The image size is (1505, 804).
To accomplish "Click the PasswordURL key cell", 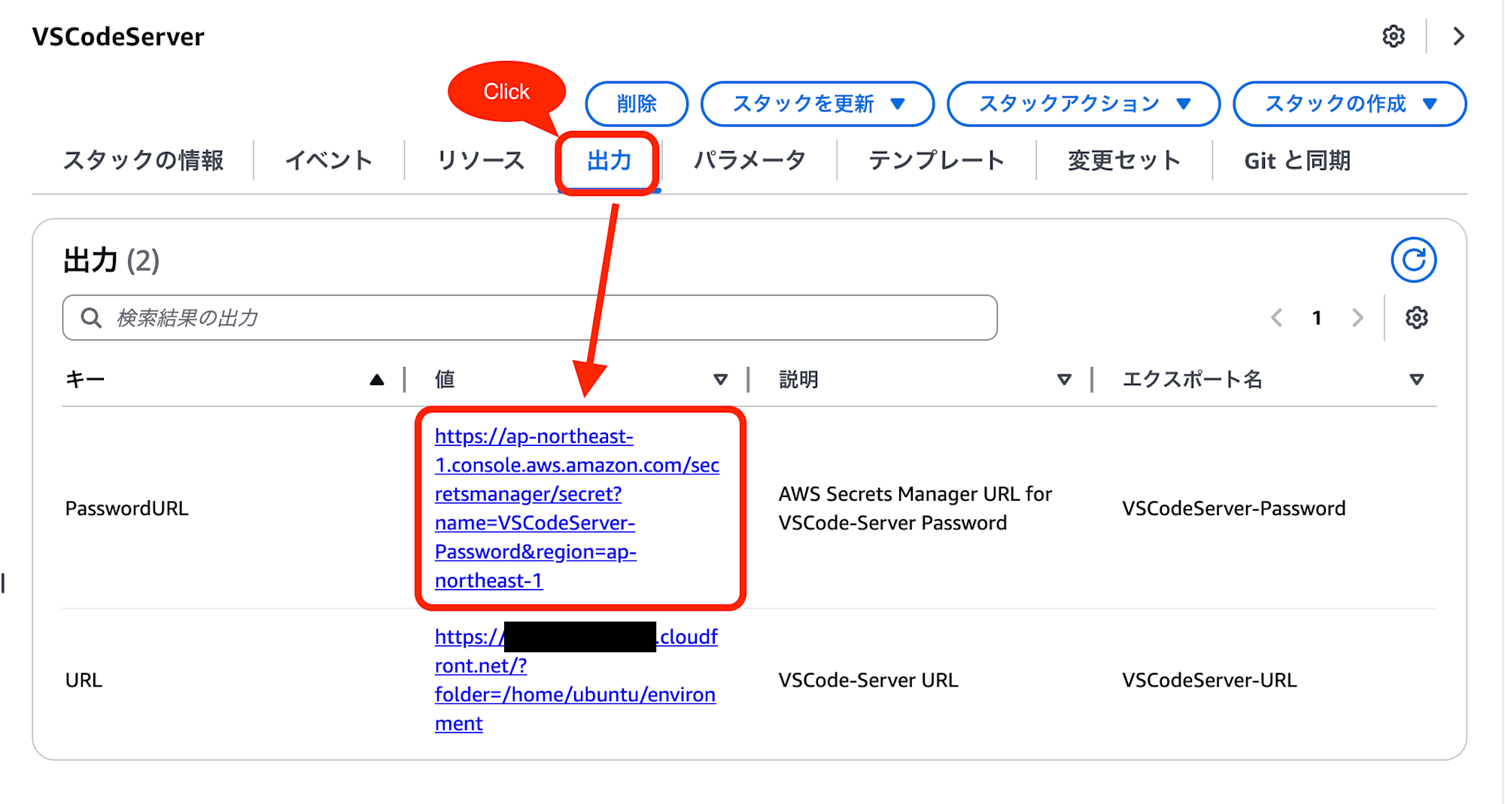I will 126,508.
